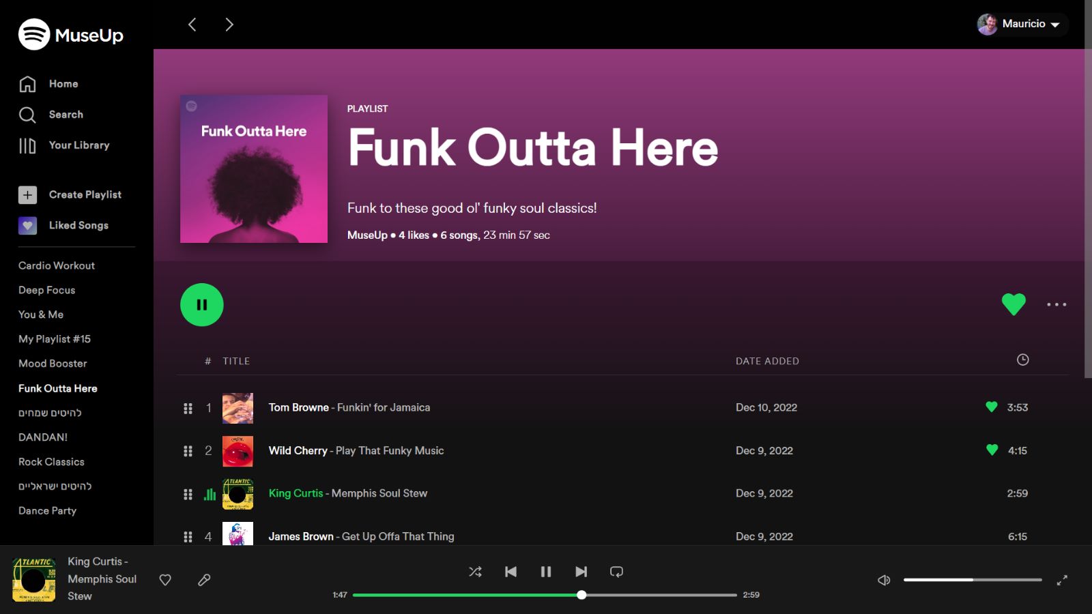Click the Dec 10, 2022 date cell
This screenshot has height=614, width=1092.
(x=766, y=407)
